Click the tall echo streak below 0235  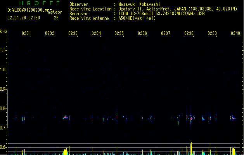117,117
